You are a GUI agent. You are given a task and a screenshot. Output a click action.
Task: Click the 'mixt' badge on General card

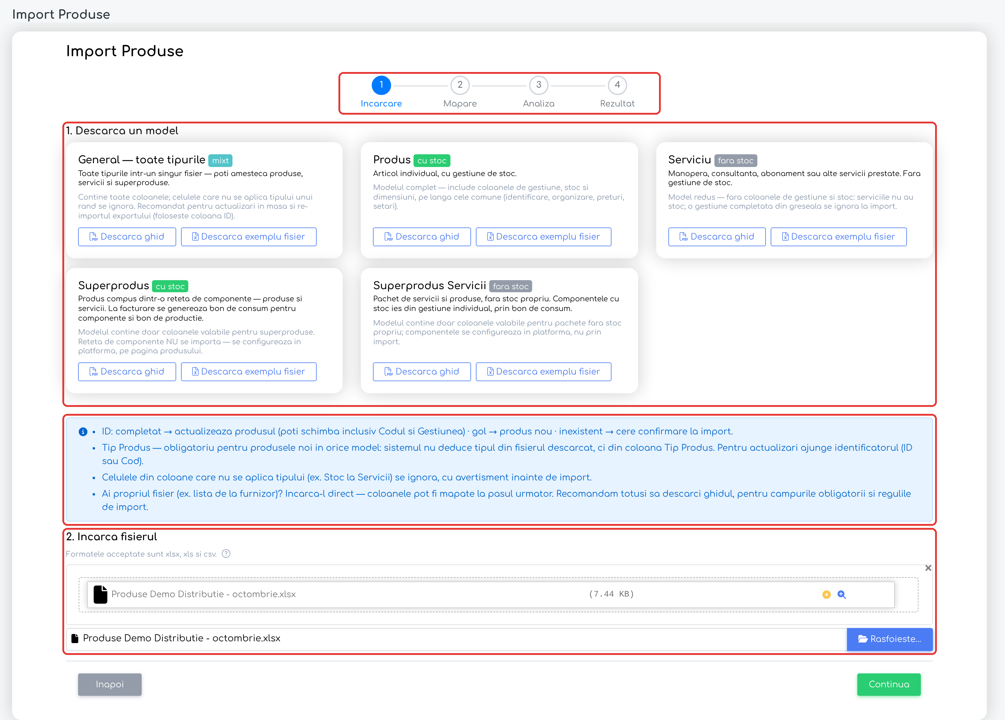click(220, 160)
